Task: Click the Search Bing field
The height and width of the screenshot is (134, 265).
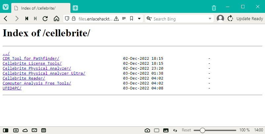Action: click(x=180, y=19)
